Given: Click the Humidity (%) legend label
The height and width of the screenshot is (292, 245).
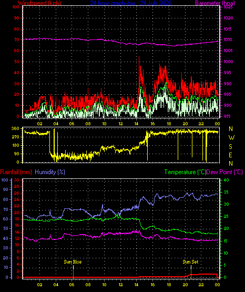Looking at the screenshot, I should (50, 172).
